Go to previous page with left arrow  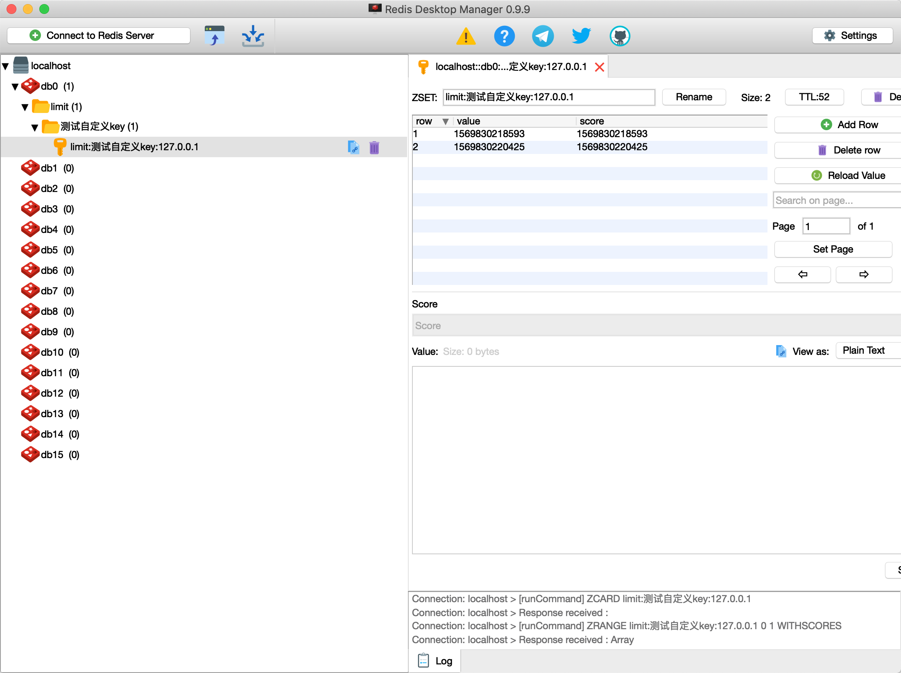803,274
